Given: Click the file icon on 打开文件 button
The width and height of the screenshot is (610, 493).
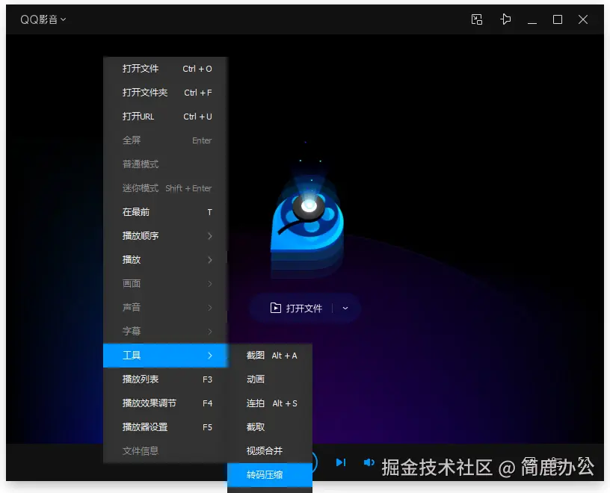Looking at the screenshot, I should click(276, 307).
